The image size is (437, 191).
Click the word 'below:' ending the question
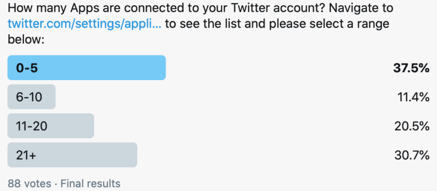point(26,39)
